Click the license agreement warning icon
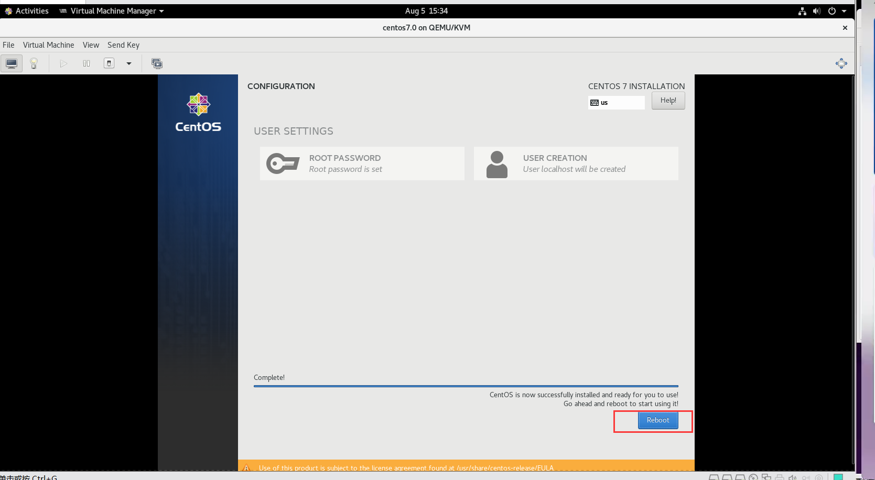 (246, 468)
